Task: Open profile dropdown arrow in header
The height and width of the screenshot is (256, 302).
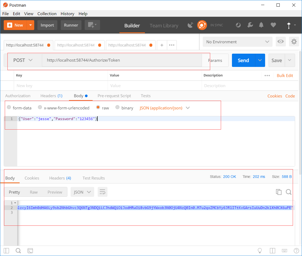Action: point(295,25)
